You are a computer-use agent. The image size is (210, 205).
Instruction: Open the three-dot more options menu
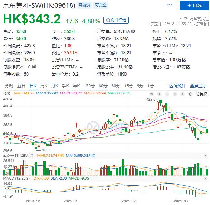point(170,5)
